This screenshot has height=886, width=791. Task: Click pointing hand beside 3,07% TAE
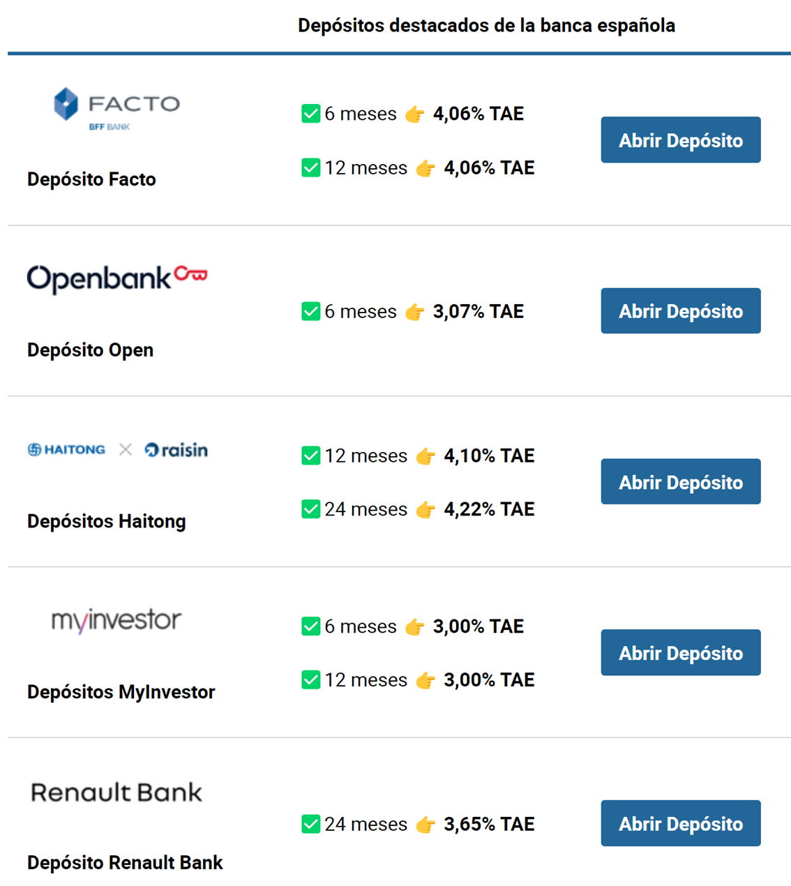414,312
